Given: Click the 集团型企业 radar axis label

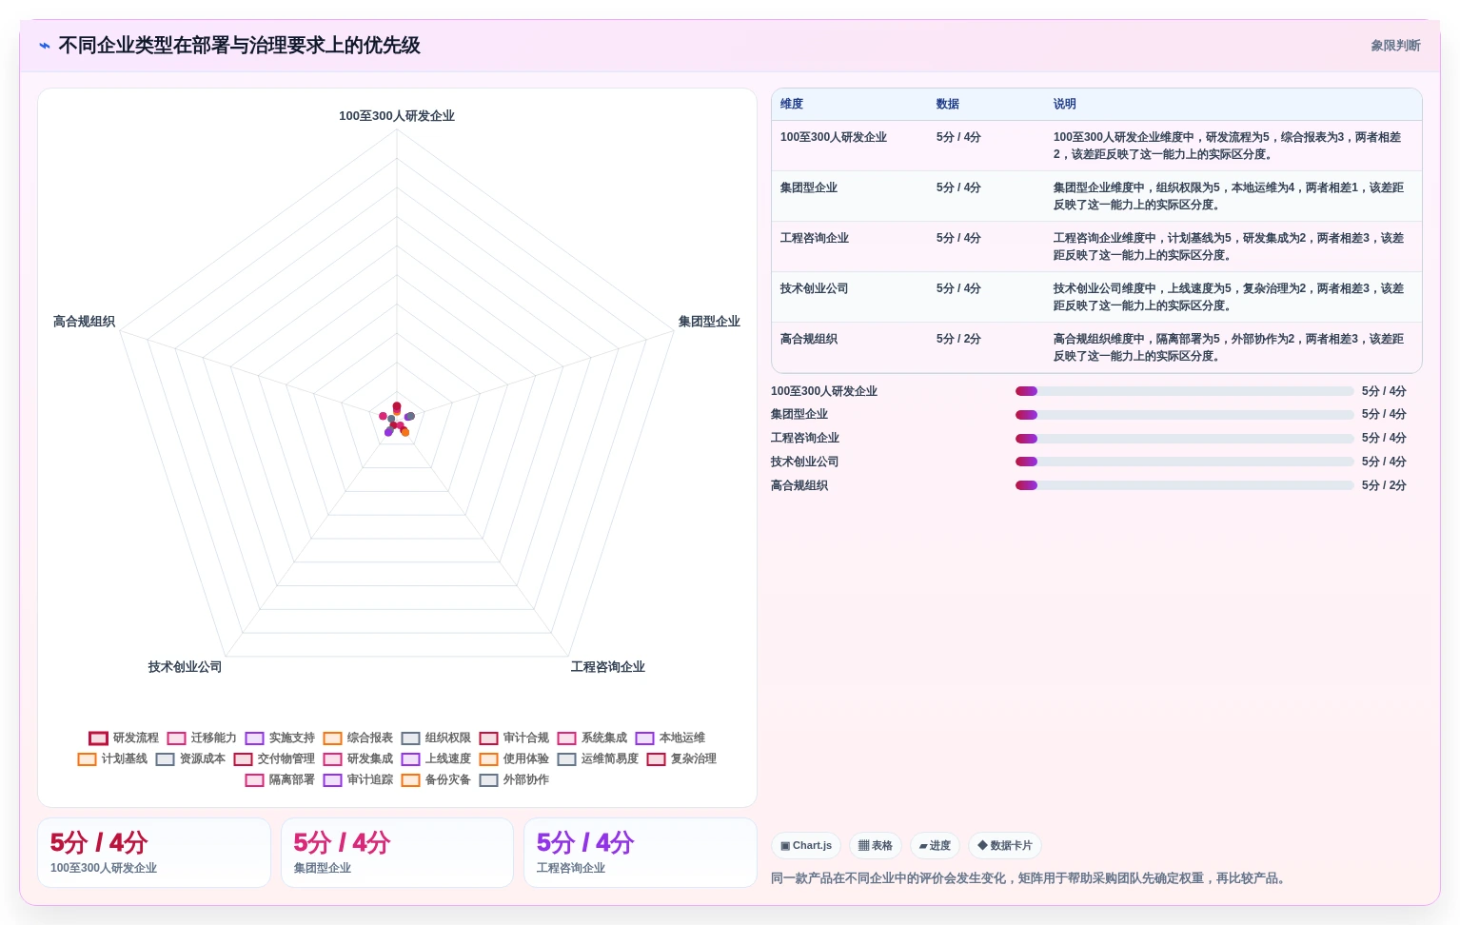Looking at the screenshot, I should (709, 322).
